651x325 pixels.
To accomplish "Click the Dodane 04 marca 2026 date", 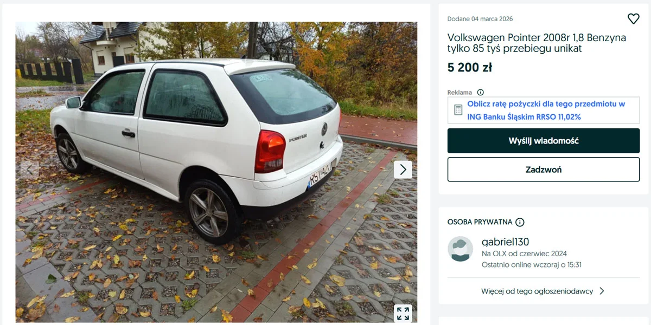I will tap(480, 19).
